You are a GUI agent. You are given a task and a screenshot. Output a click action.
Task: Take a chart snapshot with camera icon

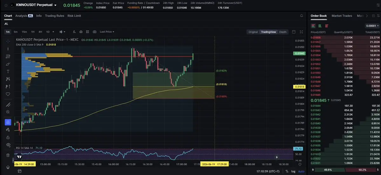[x=94, y=32]
